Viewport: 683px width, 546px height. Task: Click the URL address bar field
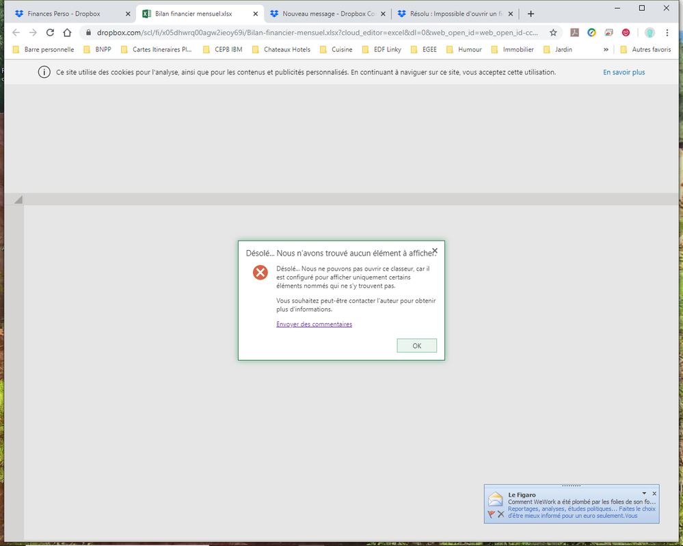pos(314,32)
